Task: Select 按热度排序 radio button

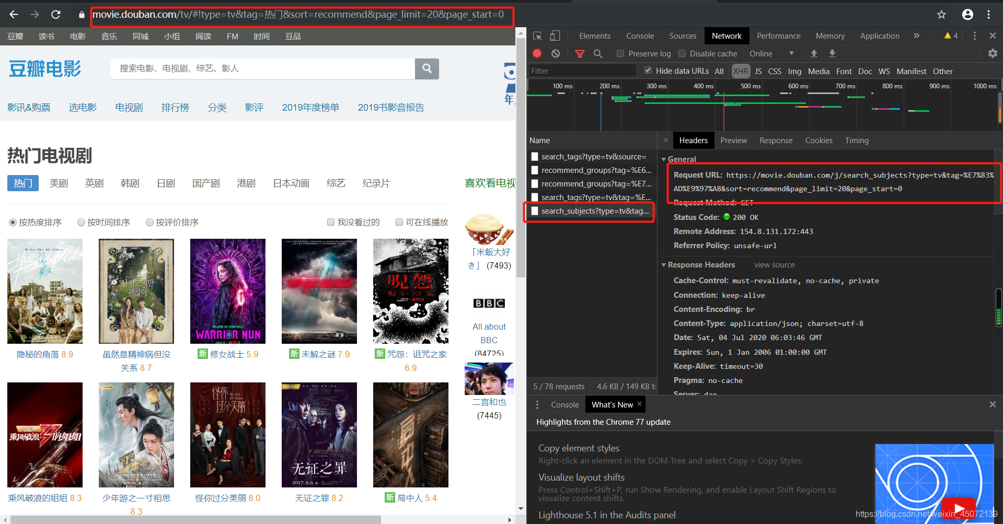Action: pyautogui.click(x=13, y=222)
